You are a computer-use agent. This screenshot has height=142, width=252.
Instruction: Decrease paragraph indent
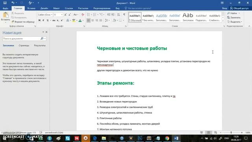tap(109, 15)
